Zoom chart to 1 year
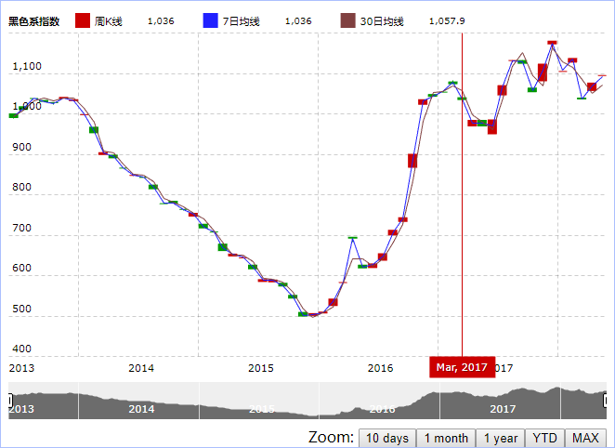The height and width of the screenshot is (448, 615). (x=500, y=438)
